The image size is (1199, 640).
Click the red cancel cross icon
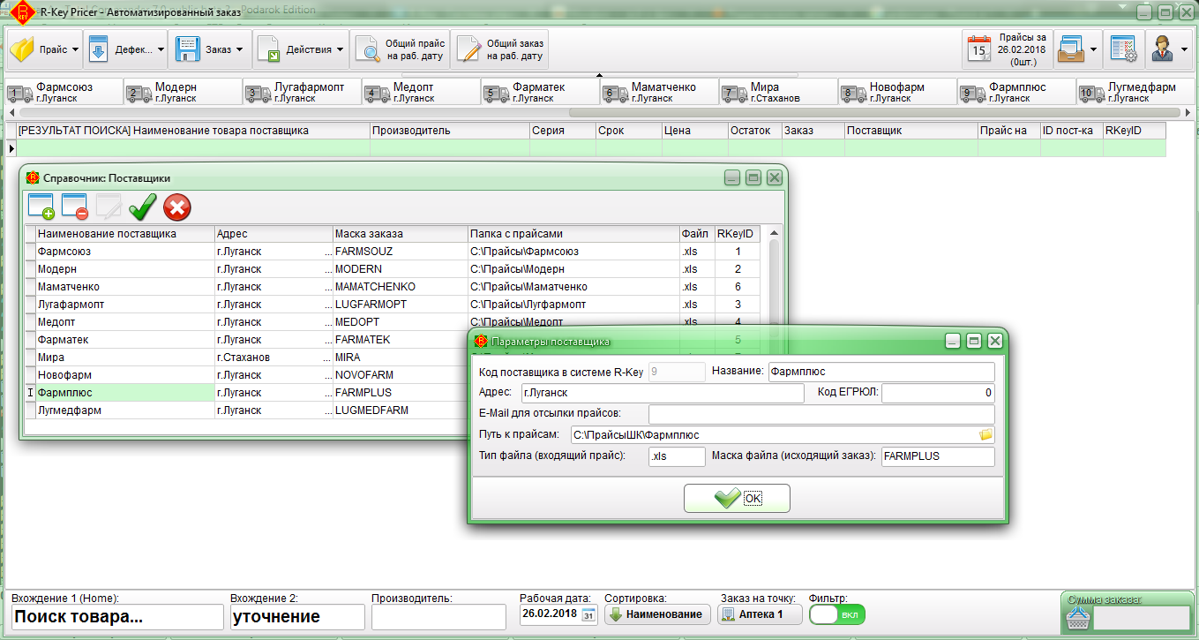click(x=176, y=207)
